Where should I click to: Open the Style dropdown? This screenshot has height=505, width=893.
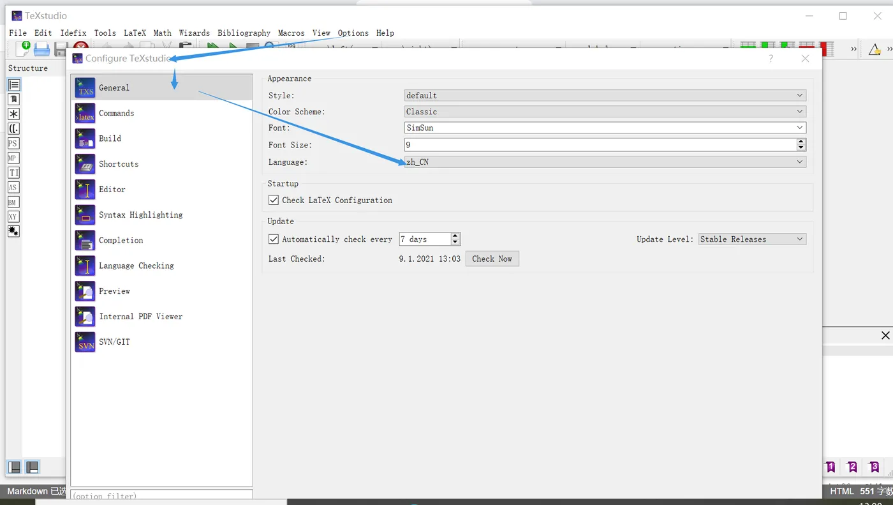tap(605, 96)
